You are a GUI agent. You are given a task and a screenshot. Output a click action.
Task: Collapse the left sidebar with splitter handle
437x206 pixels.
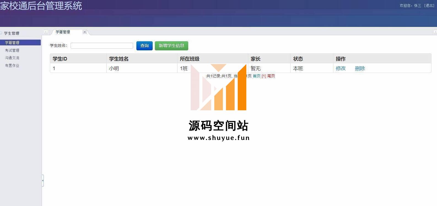click(x=43, y=181)
